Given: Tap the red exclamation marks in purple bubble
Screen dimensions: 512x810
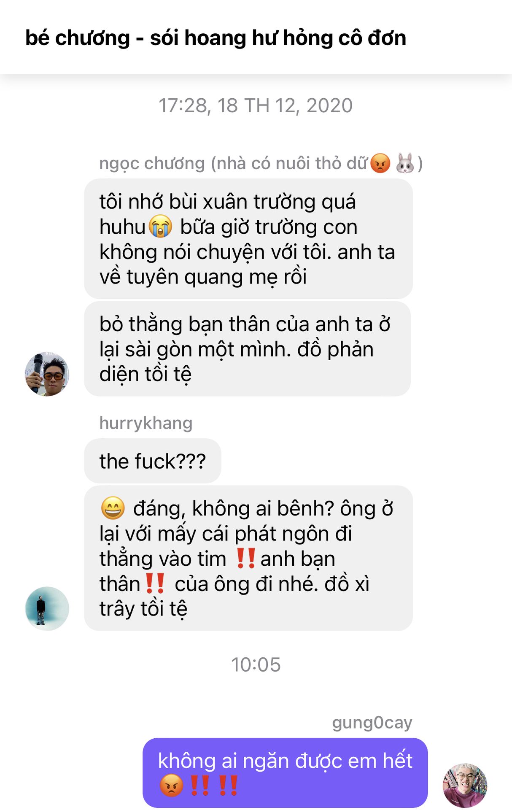Looking at the screenshot, I should point(214,785).
